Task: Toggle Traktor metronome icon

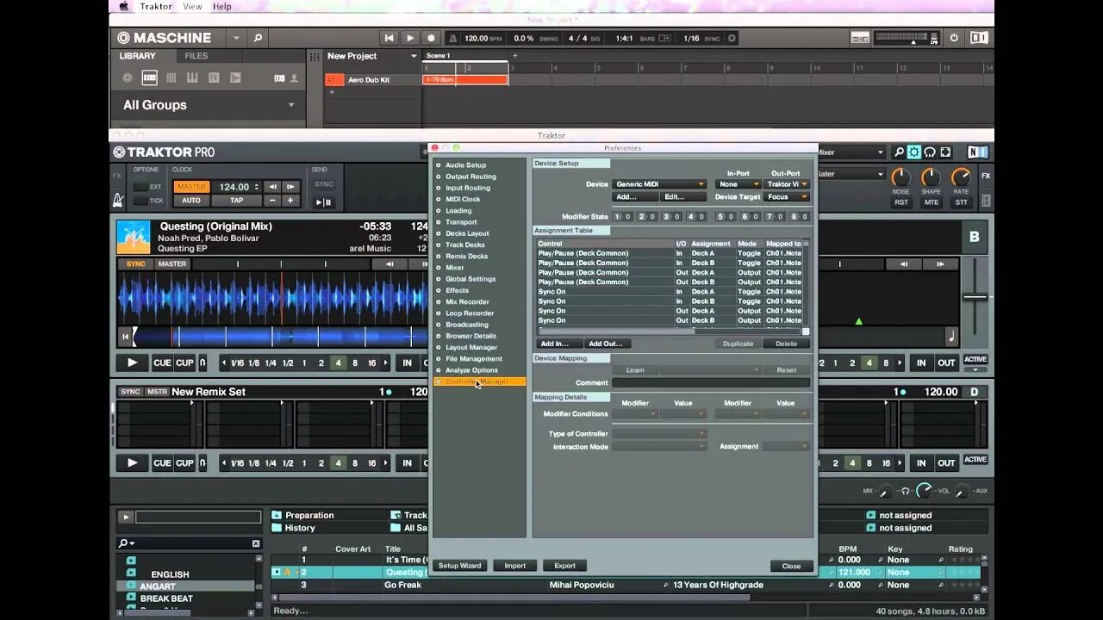Action: click(118, 201)
